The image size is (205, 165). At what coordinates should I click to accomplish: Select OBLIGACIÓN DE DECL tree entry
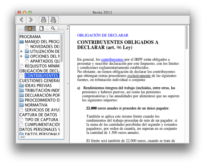point(39,71)
